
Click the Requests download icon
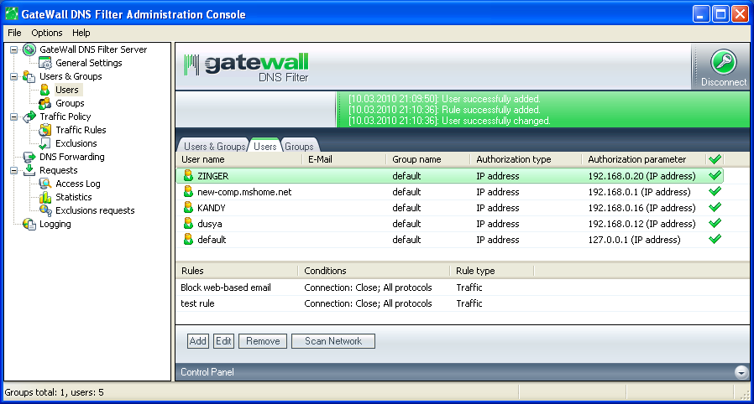pos(29,170)
